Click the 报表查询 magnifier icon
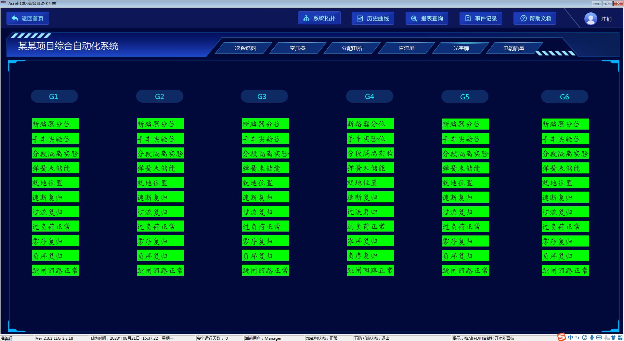The image size is (624, 341). (x=414, y=19)
